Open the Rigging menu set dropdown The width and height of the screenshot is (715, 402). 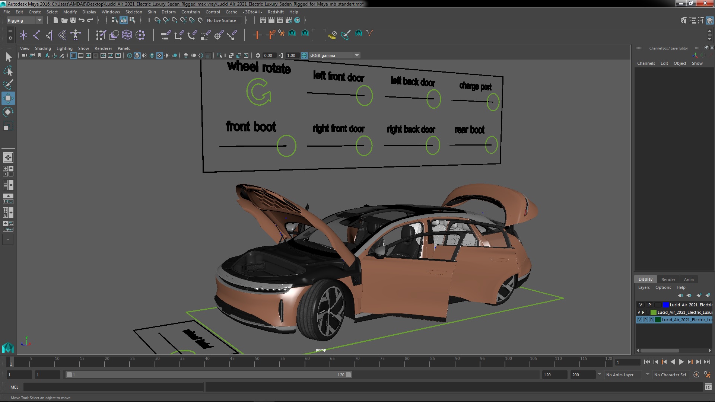[25, 20]
